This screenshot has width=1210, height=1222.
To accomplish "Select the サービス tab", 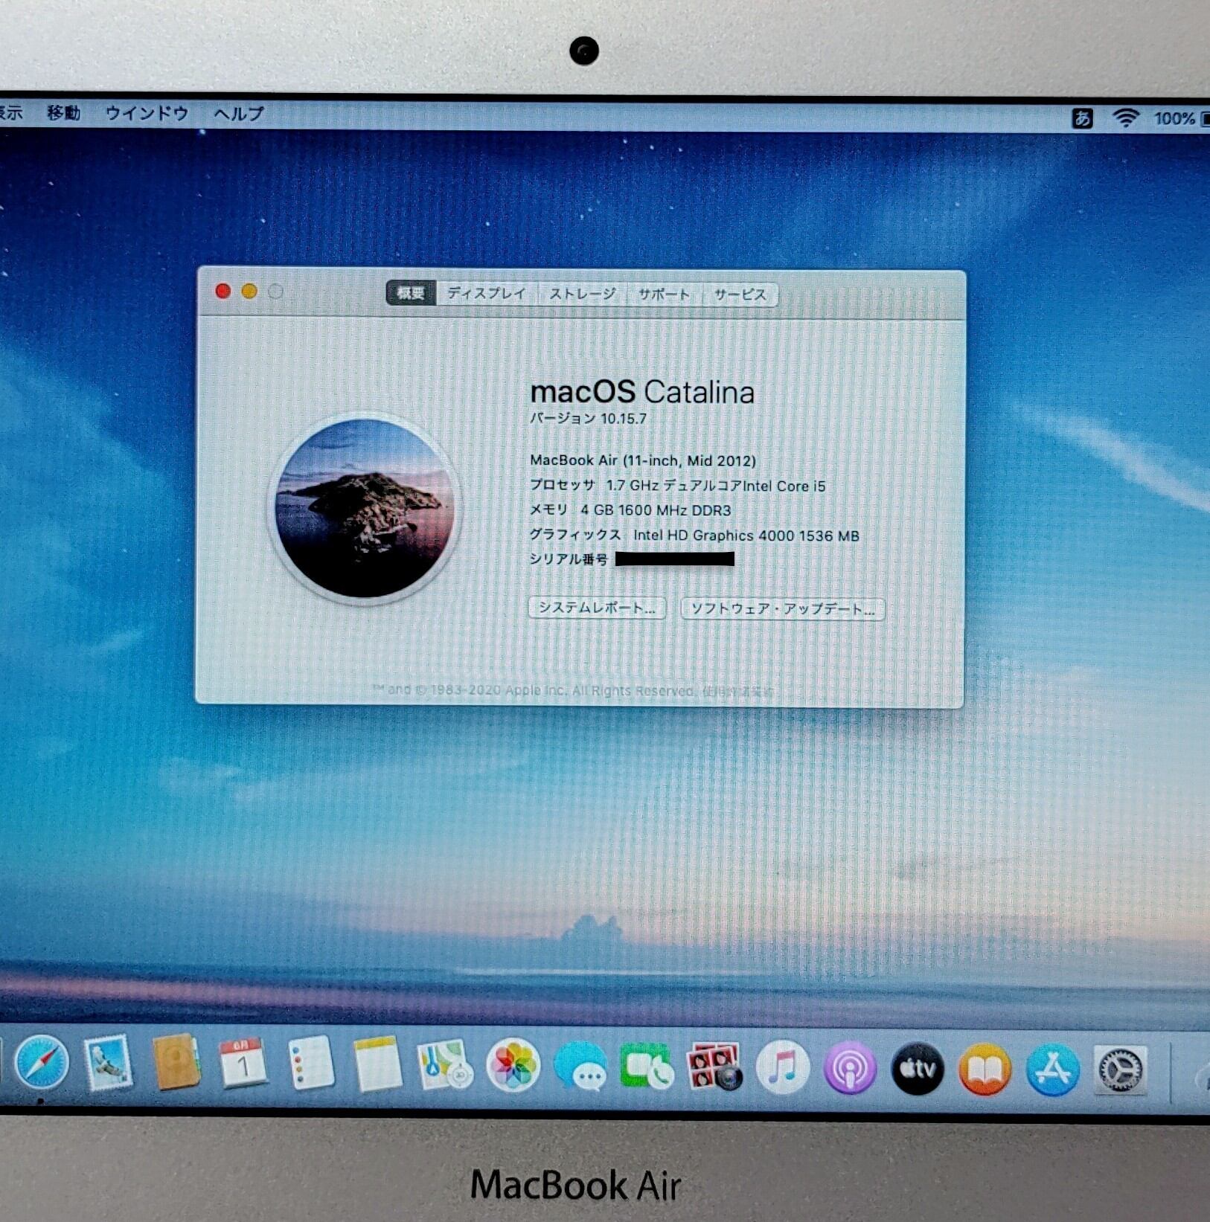I will point(740,295).
